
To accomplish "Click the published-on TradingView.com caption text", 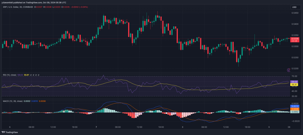I will (x=34, y=2).
